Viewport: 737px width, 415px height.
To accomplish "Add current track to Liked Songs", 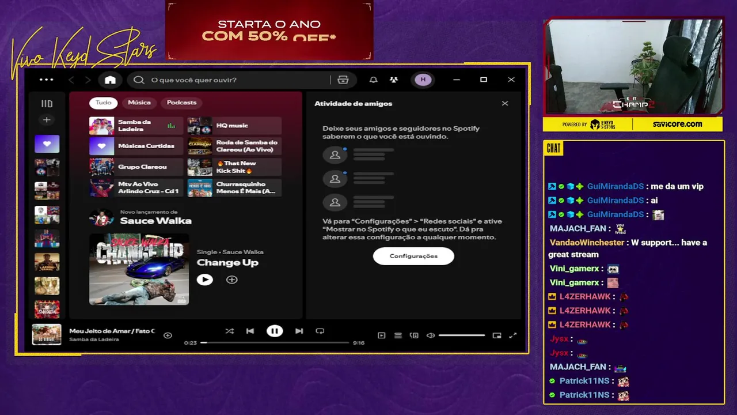I will pyautogui.click(x=168, y=335).
